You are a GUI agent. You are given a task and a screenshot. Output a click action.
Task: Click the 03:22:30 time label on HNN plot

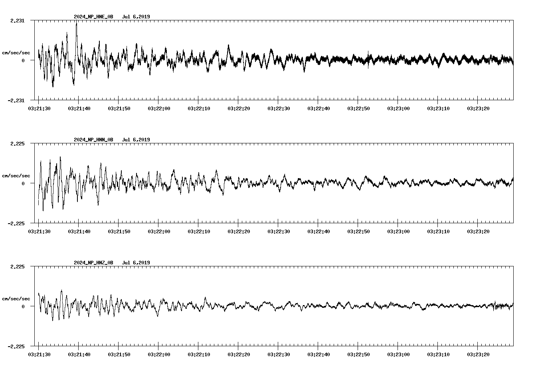[x=279, y=231]
